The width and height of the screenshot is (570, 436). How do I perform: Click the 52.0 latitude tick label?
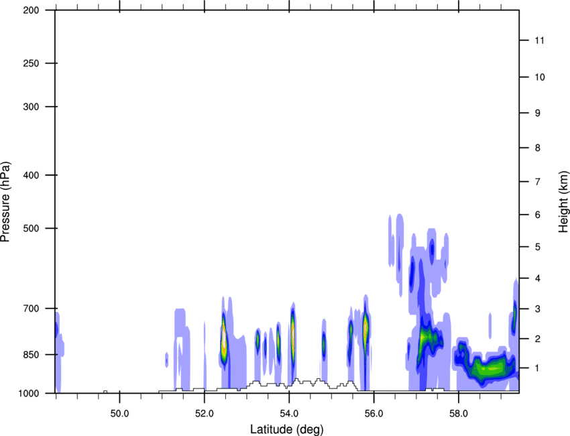(x=205, y=414)
